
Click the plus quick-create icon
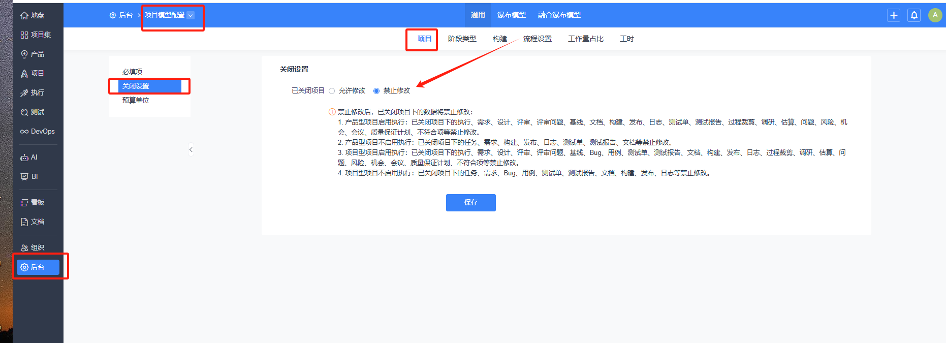click(x=894, y=15)
